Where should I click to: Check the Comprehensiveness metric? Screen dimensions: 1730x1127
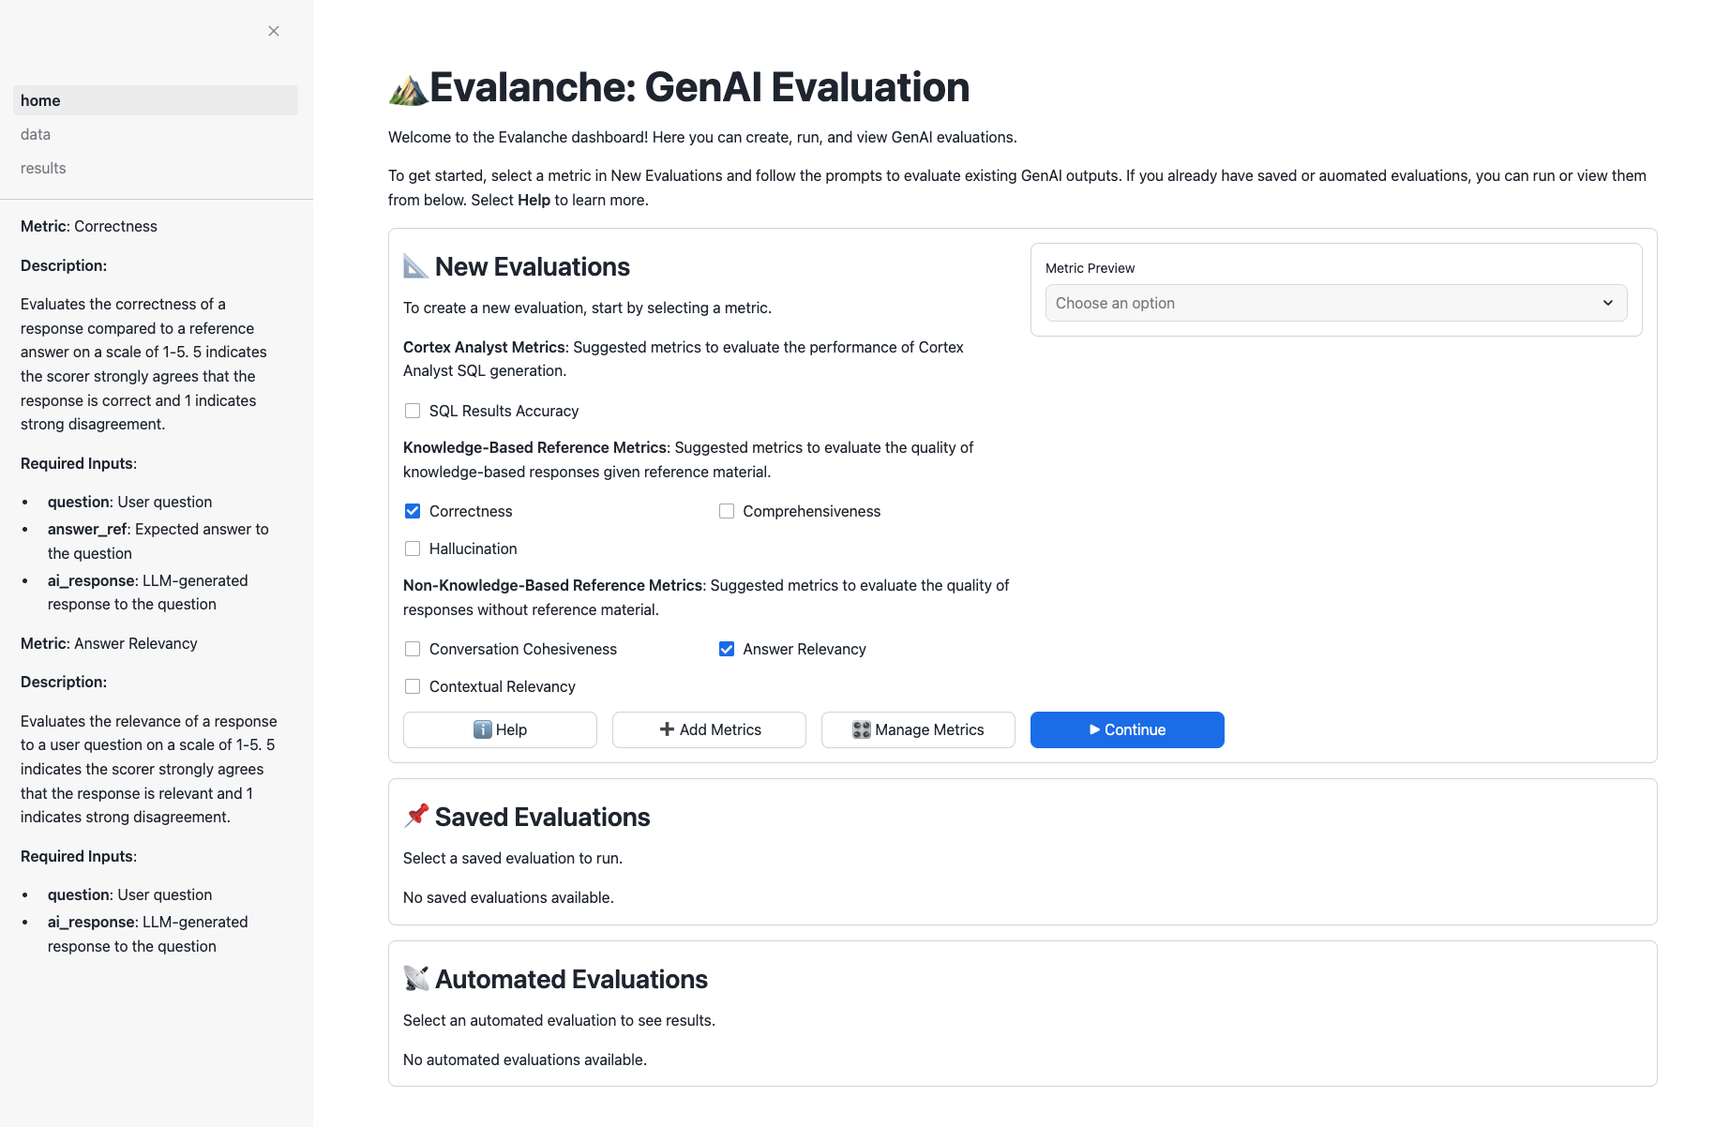tap(727, 511)
